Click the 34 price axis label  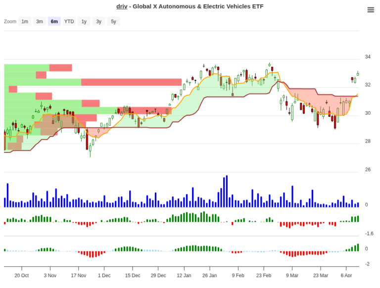[x=368, y=57]
